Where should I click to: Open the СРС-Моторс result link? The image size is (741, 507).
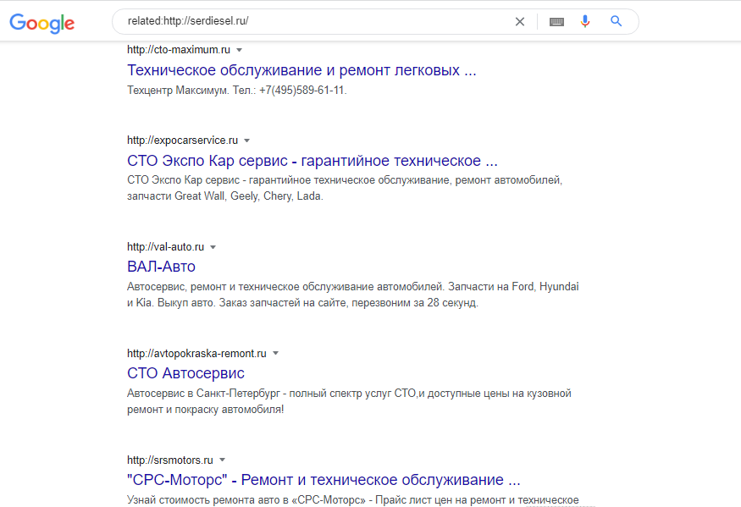[x=323, y=480]
